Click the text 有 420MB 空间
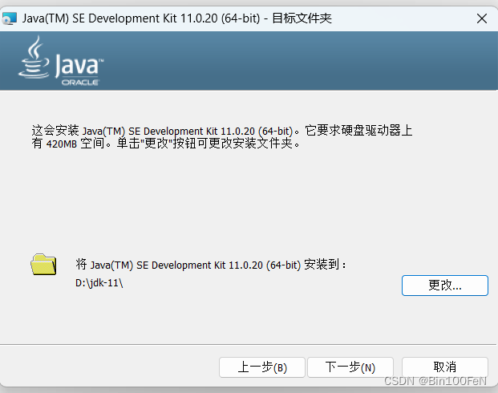 [67, 144]
